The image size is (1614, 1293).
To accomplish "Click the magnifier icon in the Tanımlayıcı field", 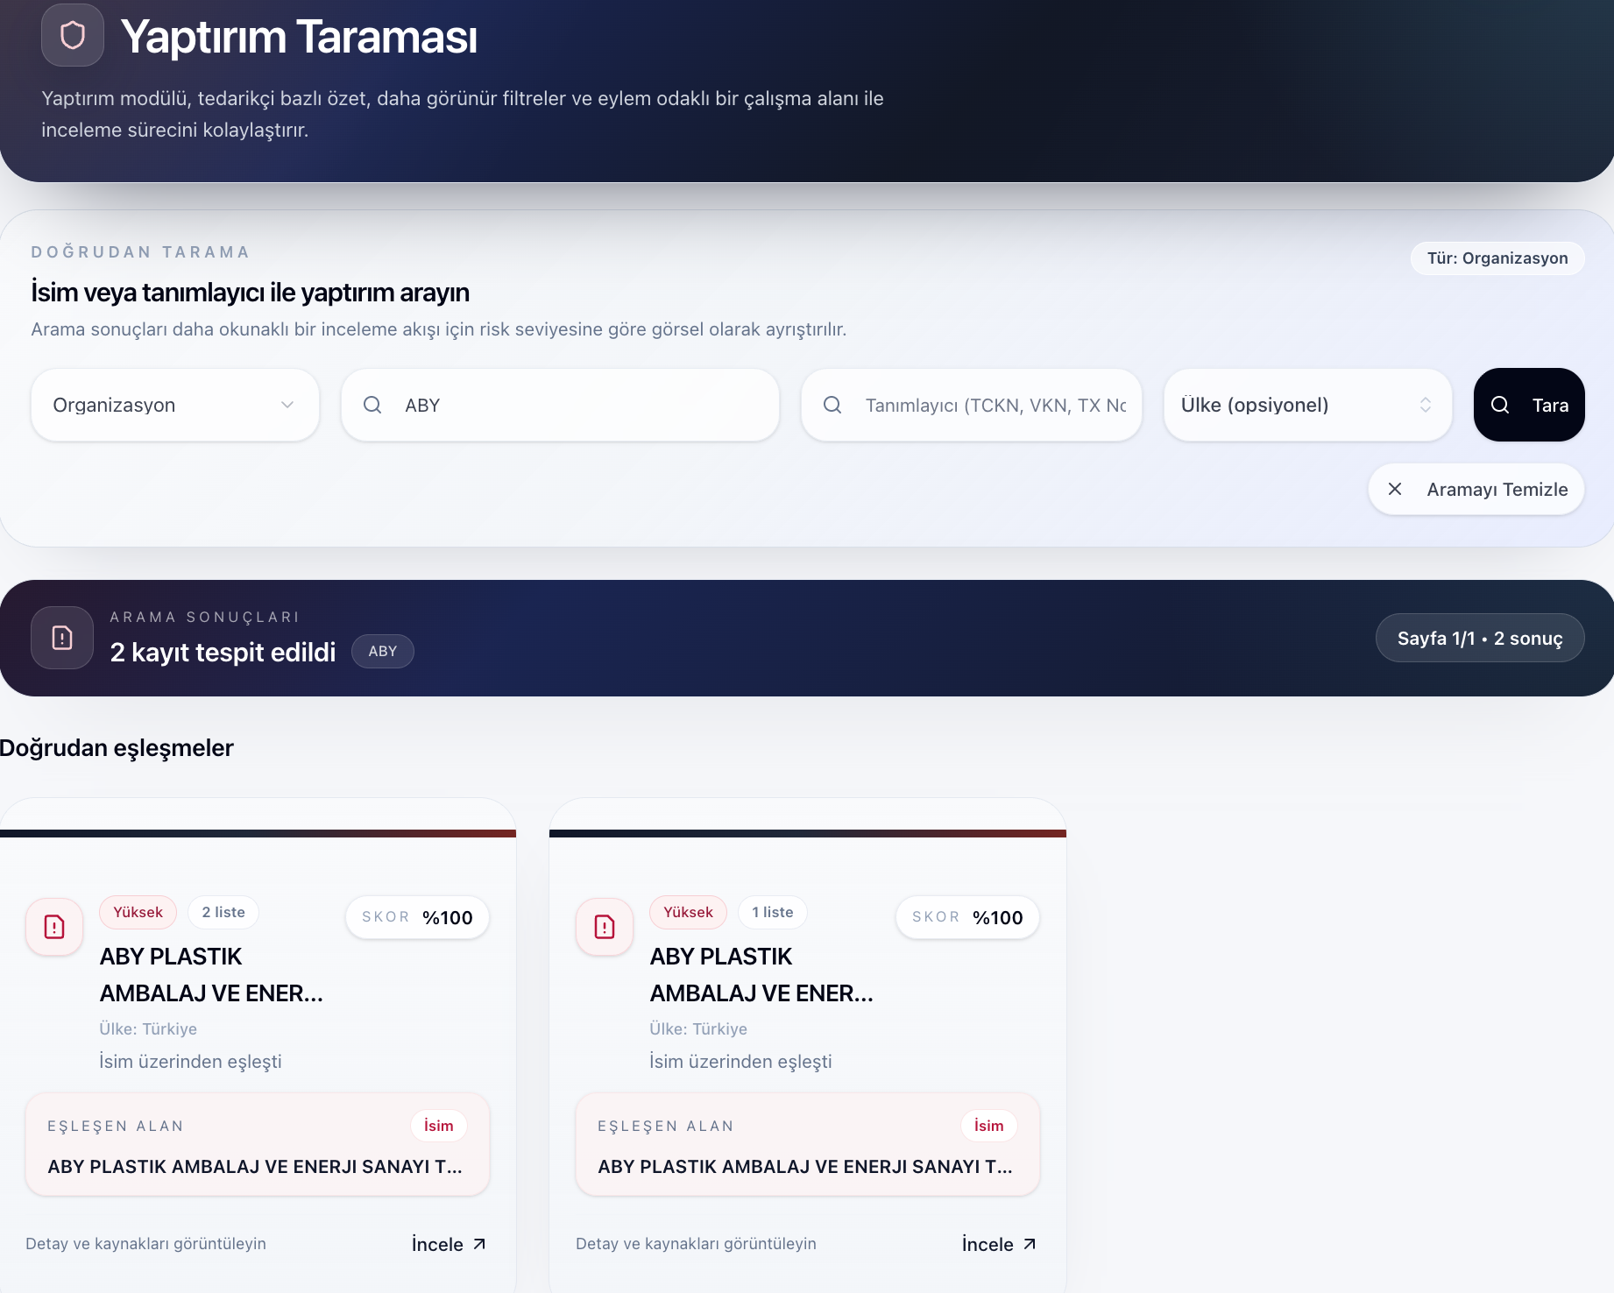I will (x=832, y=405).
